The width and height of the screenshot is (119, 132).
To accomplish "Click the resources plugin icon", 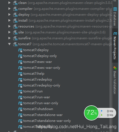I will click(15, 26).
